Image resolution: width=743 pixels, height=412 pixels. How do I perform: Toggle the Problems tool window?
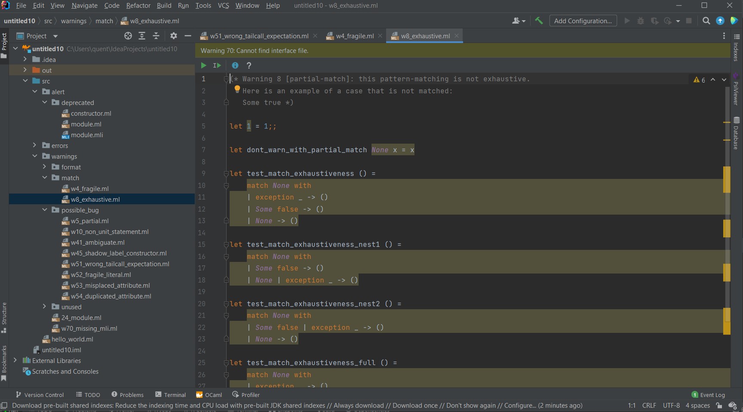click(x=127, y=394)
